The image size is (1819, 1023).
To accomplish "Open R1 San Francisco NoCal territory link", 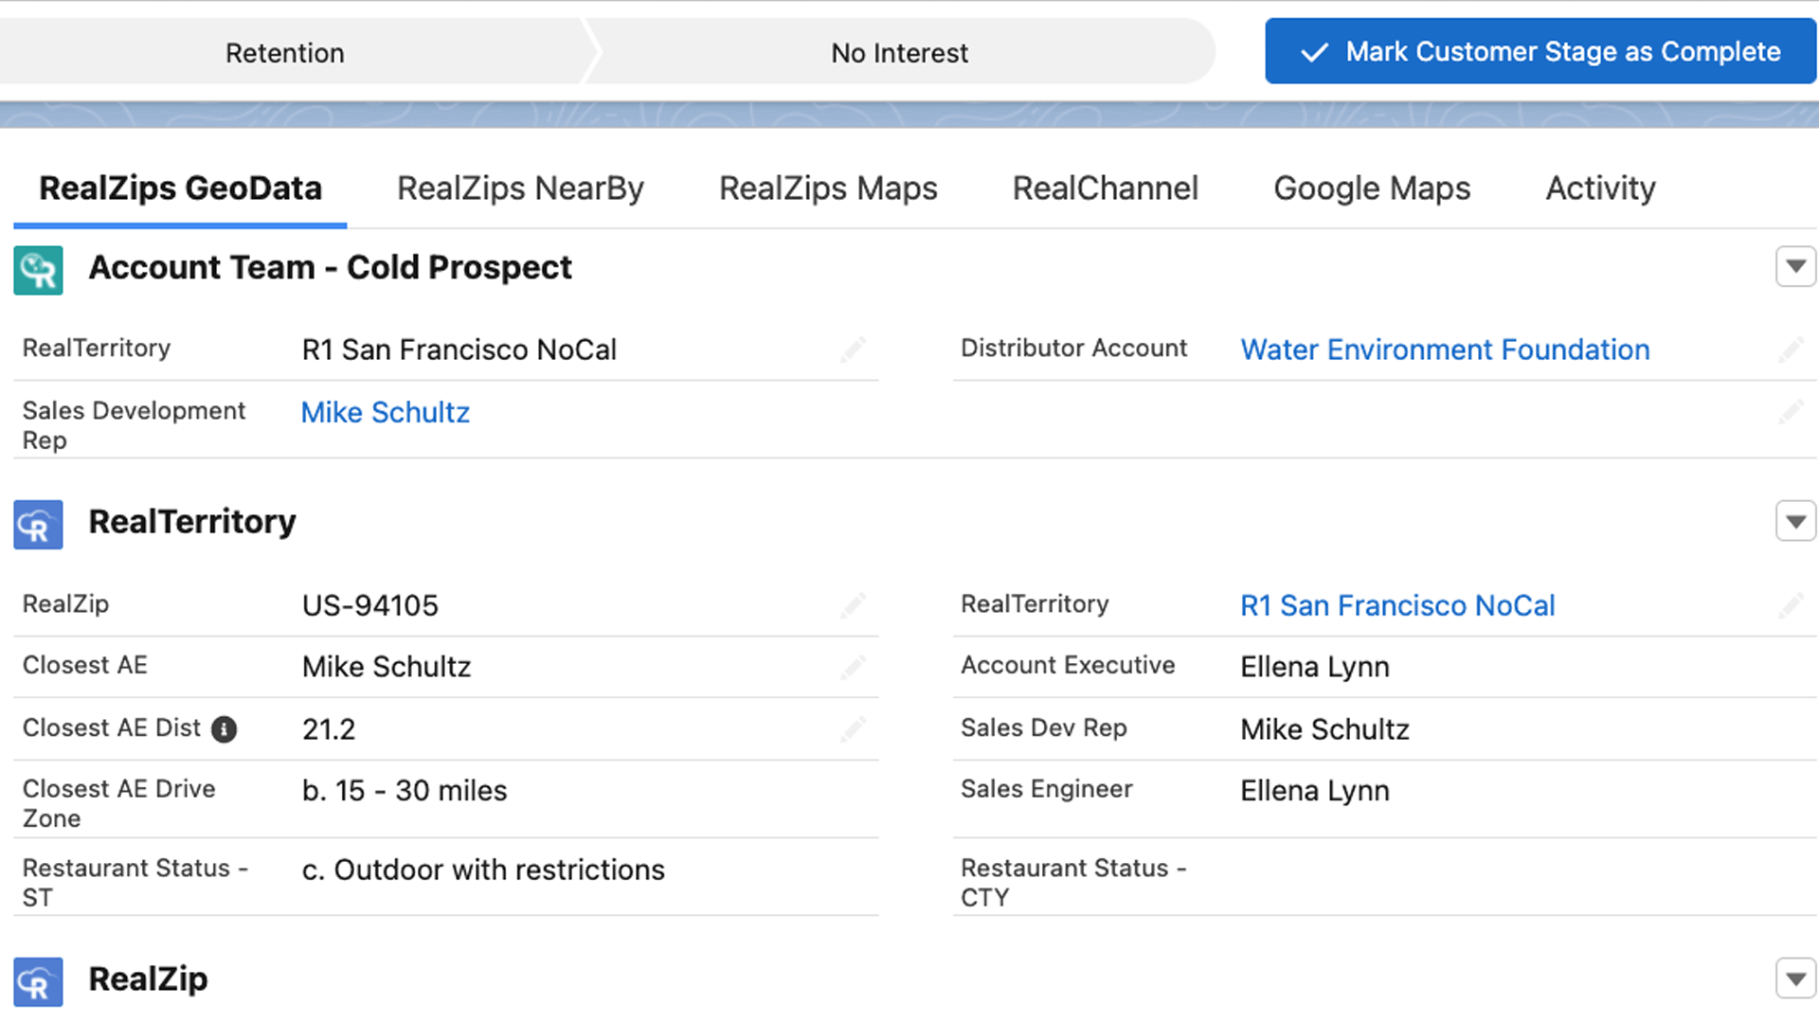I will pyautogui.click(x=1397, y=605).
